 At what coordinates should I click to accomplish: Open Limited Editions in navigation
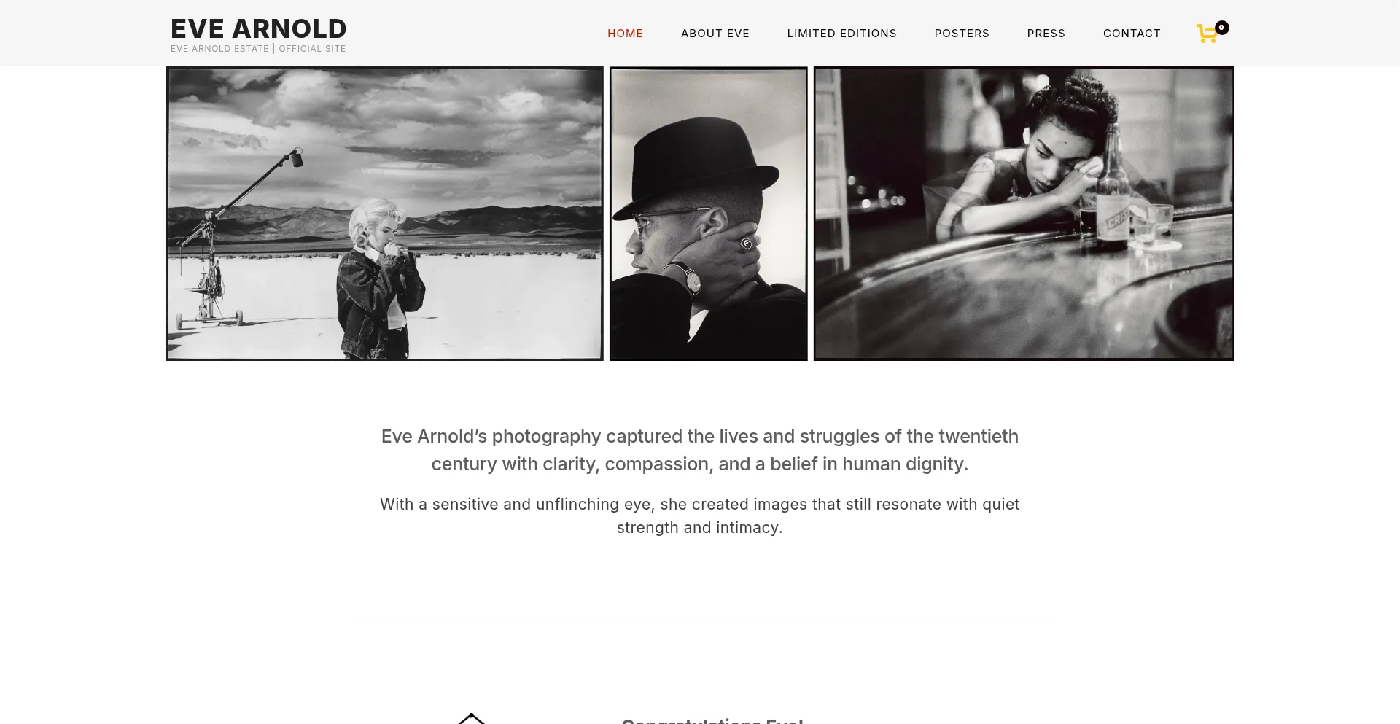pyautogui.click(x=841, y=34)
